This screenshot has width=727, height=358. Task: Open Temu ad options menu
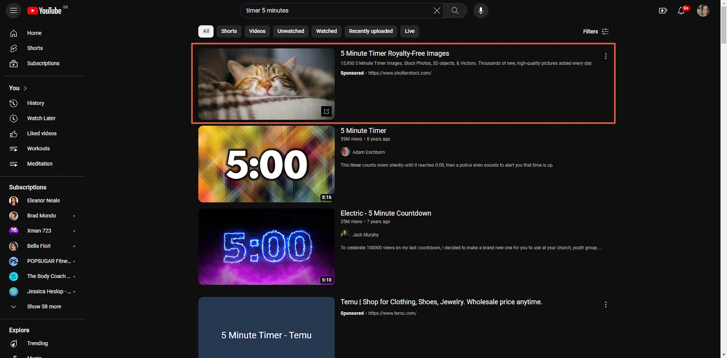click(606, 304)
